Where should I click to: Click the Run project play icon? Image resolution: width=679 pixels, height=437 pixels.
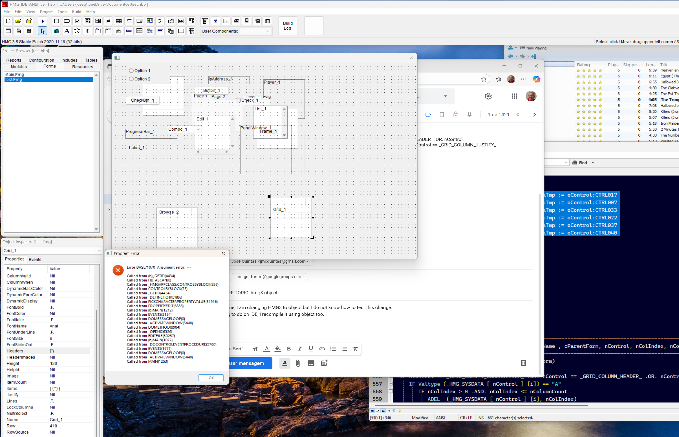(x=43, y=21)
